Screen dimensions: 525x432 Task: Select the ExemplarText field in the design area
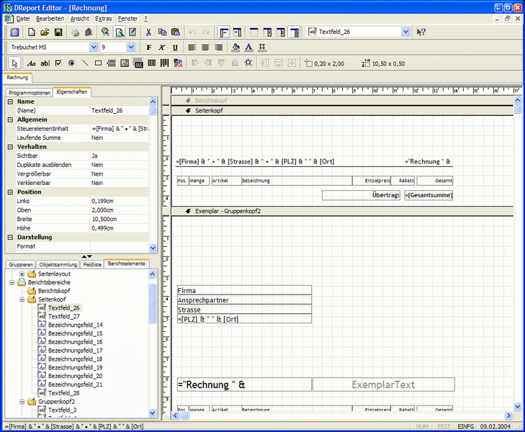(383, 384)
